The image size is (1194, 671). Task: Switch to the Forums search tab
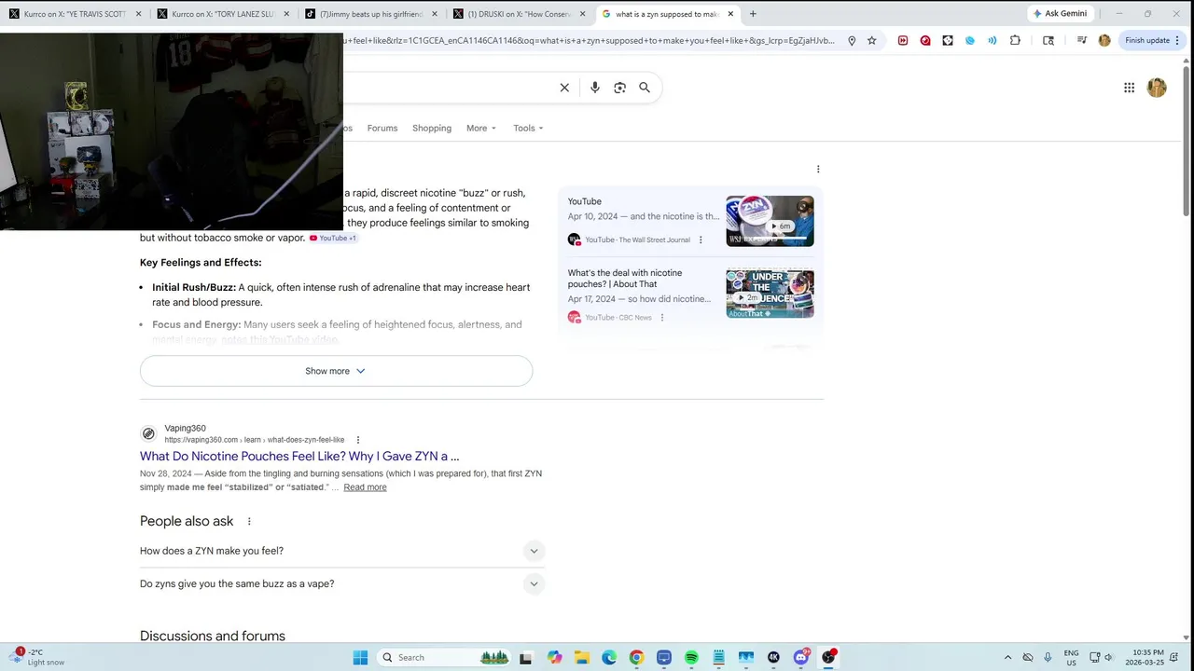tap(382, 129)
